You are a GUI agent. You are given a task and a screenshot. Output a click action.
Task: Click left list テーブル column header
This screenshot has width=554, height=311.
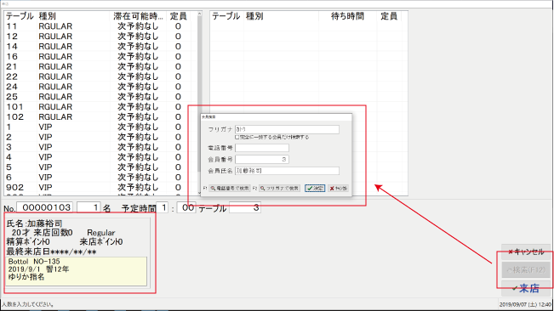[20, 16]
